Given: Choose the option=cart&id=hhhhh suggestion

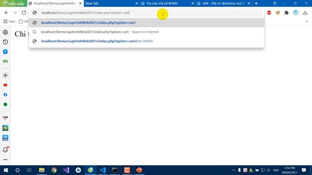Looking at the screenshot, I should click(x=146, y=41).
